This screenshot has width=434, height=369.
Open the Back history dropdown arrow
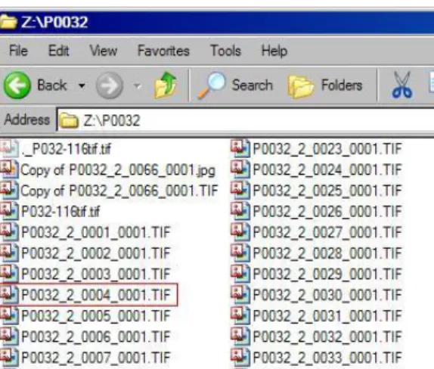click(x=82, y=85)
